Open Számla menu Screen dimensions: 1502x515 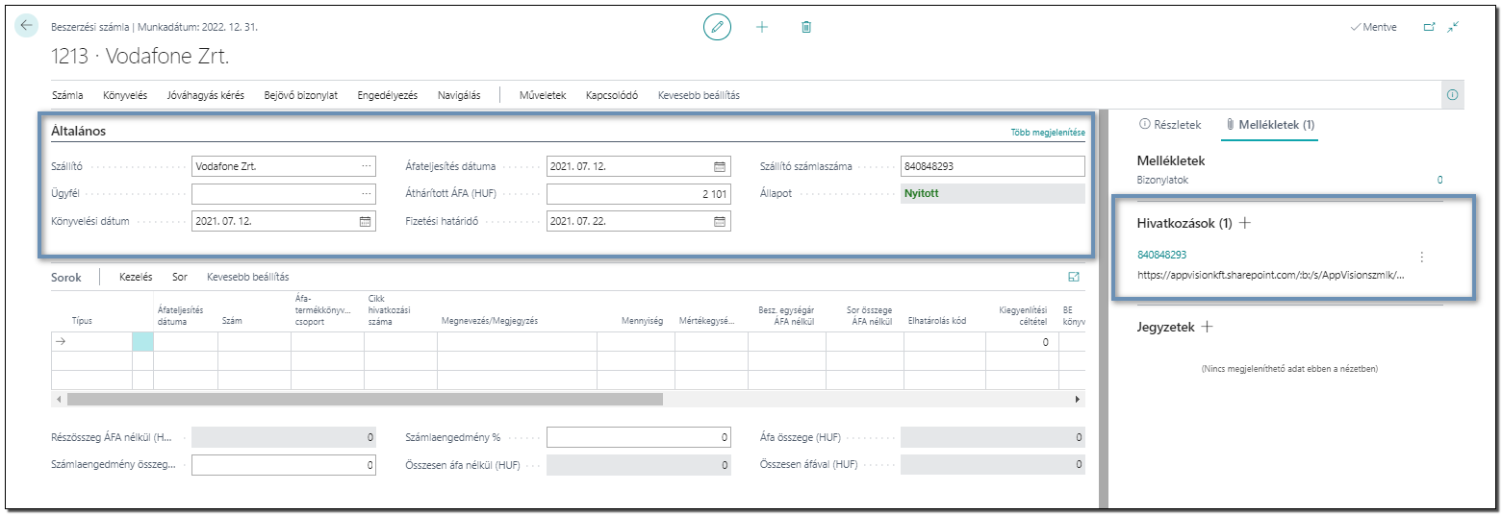66,95
